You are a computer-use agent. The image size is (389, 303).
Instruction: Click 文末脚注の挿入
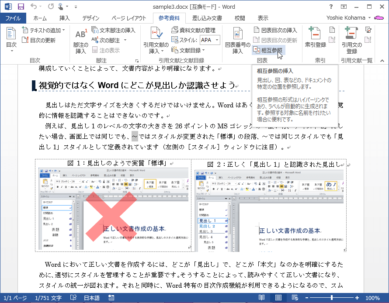[x=113, y=30]
